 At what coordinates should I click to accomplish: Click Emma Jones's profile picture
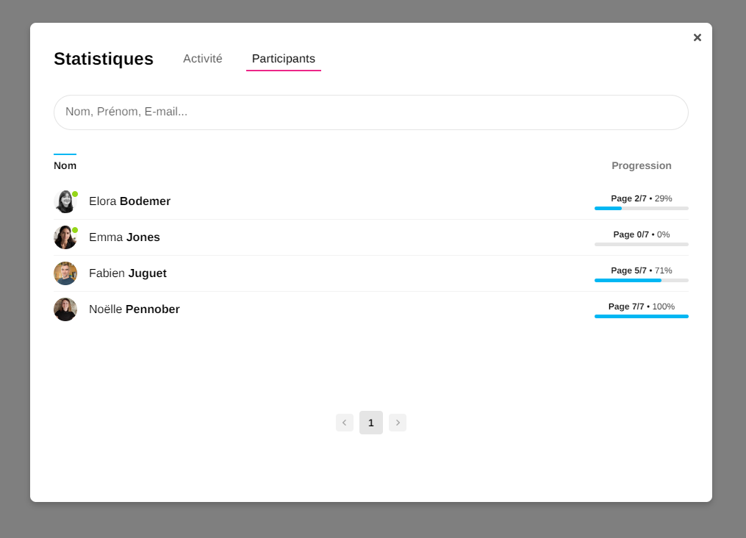[x=65, y=237]
